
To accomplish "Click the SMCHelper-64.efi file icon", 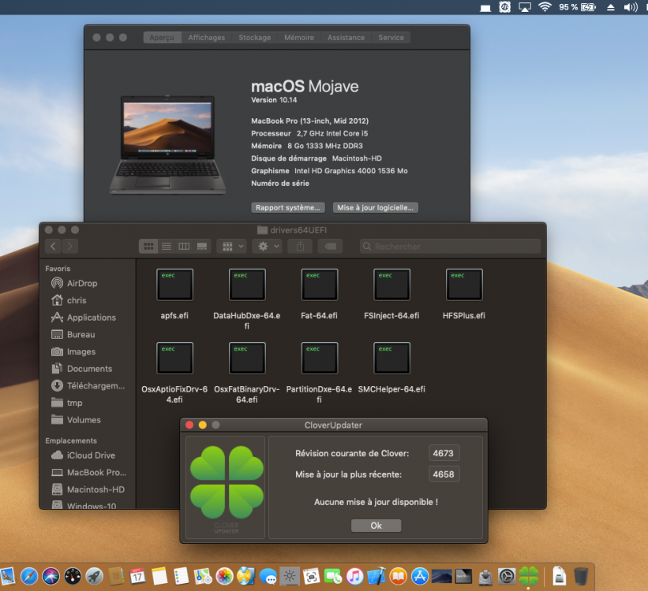I will pos(391,359).
